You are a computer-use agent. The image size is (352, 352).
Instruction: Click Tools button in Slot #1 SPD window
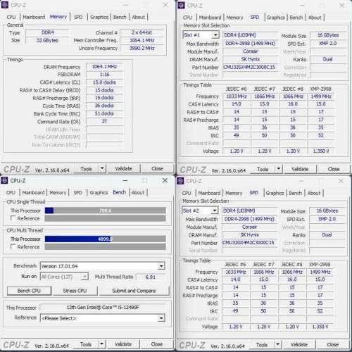263,169
